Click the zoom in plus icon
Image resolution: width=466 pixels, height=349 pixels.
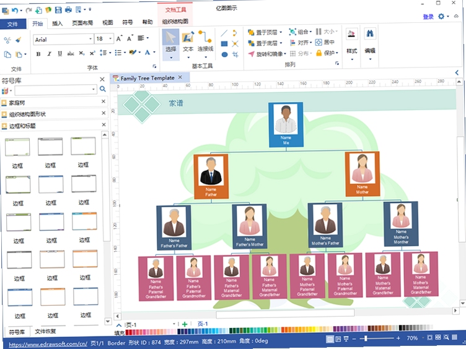(x=398, y=338)
